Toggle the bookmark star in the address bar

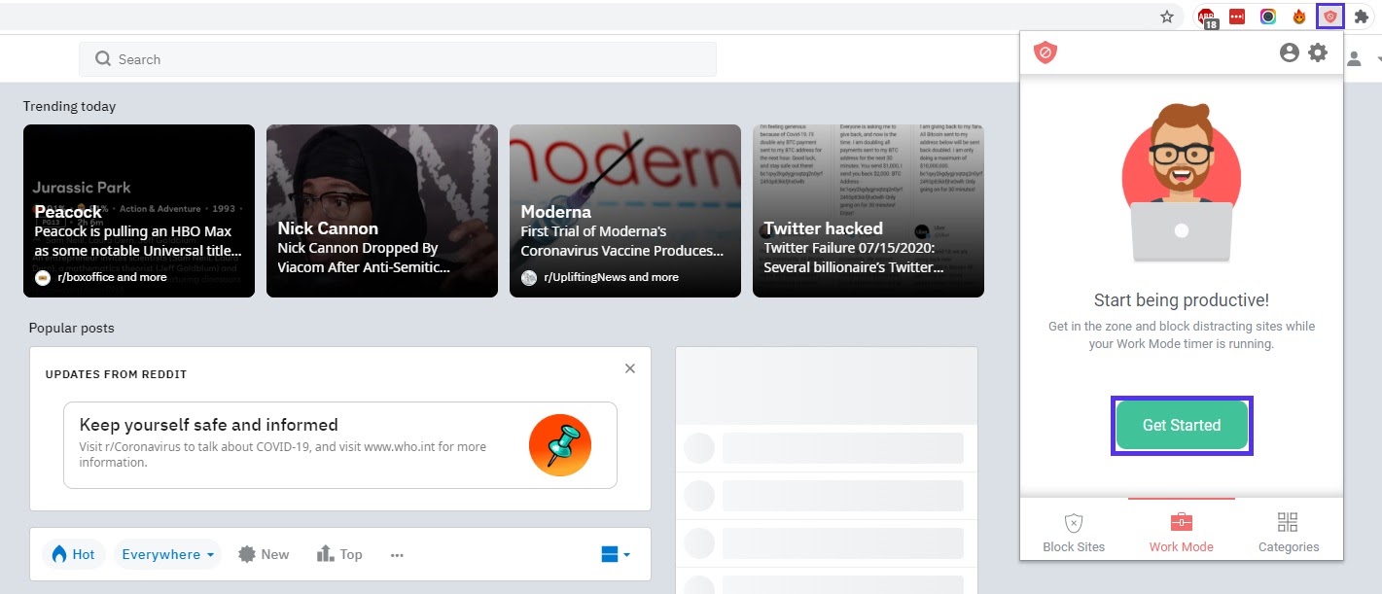[x=1165, y=16]
